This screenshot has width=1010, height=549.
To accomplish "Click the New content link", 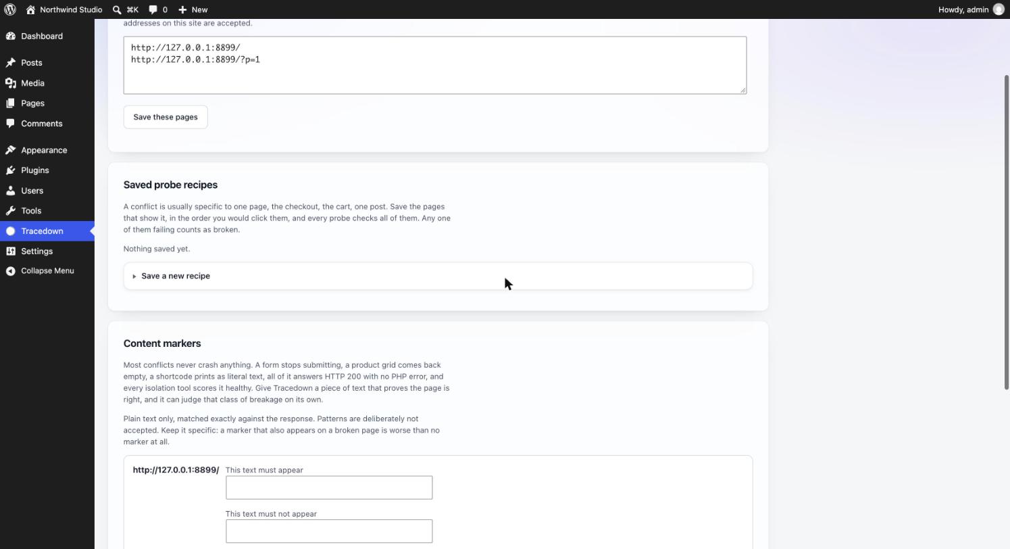I will (x=193, y=9).
